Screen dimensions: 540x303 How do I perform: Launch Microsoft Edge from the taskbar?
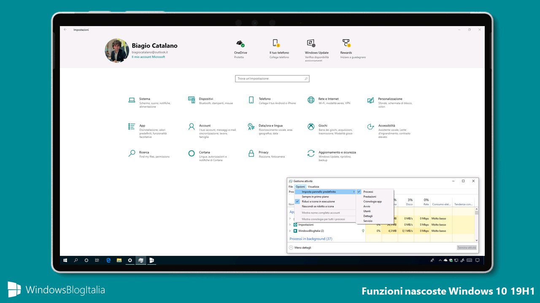pos(108,260)
